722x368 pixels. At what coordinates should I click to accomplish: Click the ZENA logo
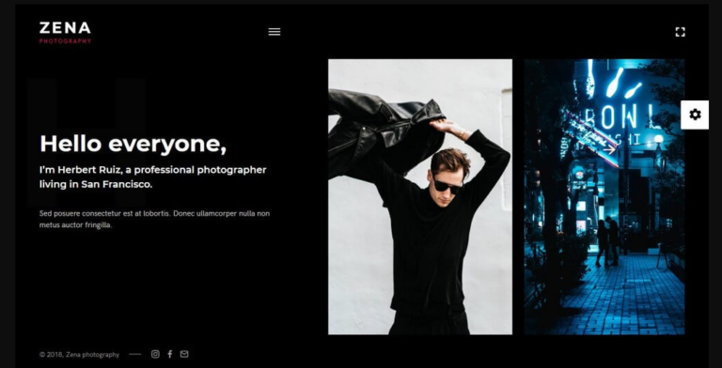coord(65,28)
